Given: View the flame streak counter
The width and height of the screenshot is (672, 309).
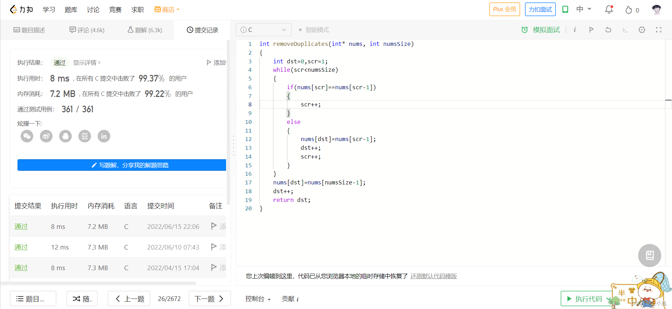Looking at the screenshot, I should 632,10.
